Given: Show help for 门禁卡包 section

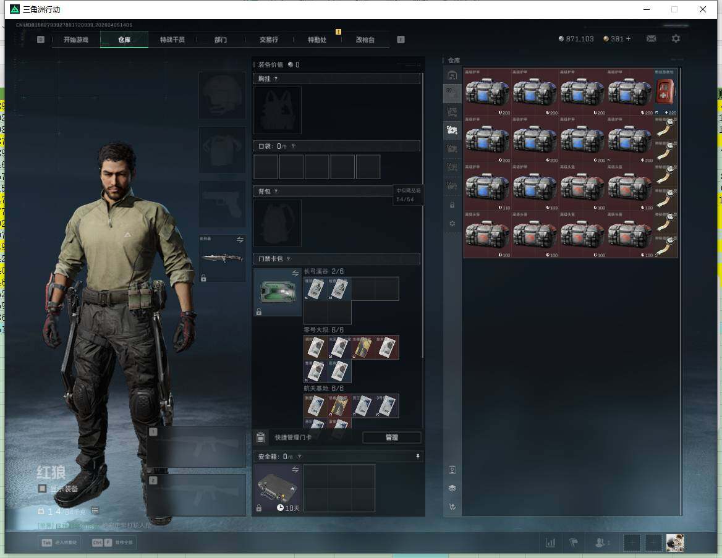Looking at the screenshot, I should [x=288, y=259].
